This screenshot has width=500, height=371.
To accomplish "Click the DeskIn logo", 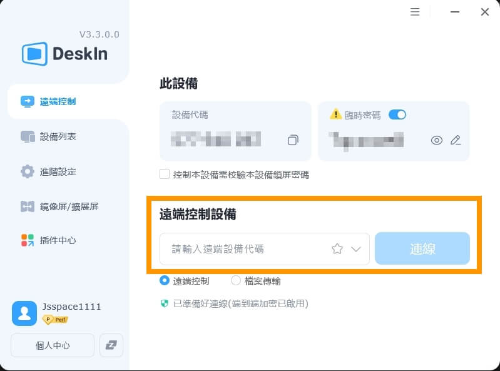I will click(x=64, y=54).
